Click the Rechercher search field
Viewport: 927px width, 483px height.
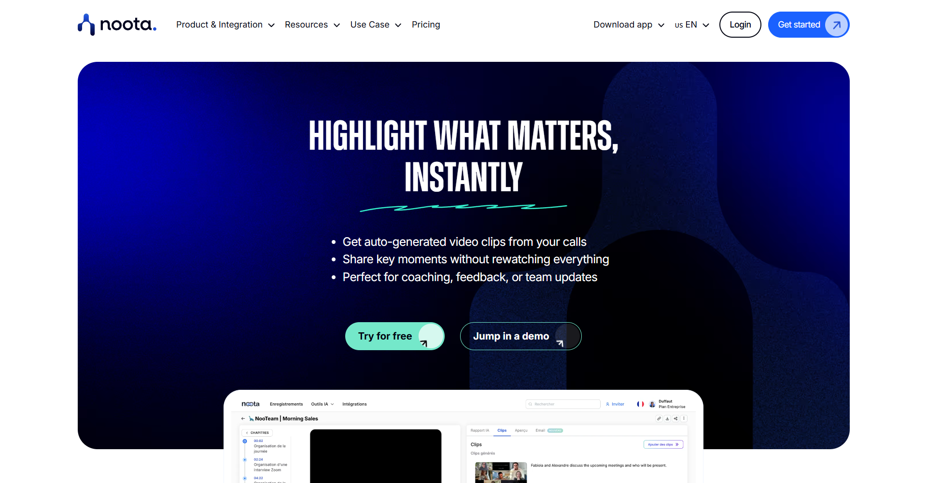pos(563,404)
